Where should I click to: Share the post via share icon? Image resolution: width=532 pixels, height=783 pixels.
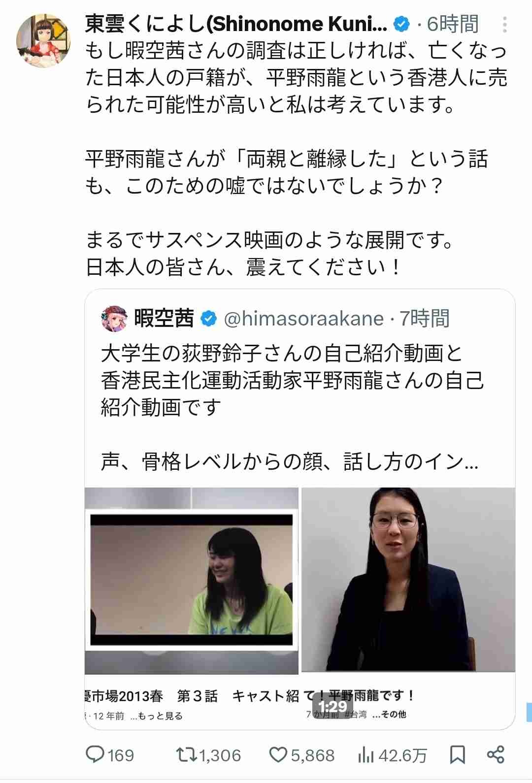[x=496, y=754]
